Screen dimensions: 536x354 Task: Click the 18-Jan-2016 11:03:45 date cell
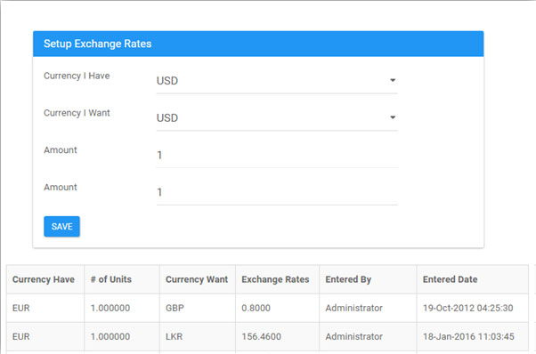[473, 336]
